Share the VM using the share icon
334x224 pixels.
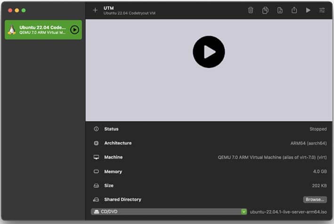294,10
